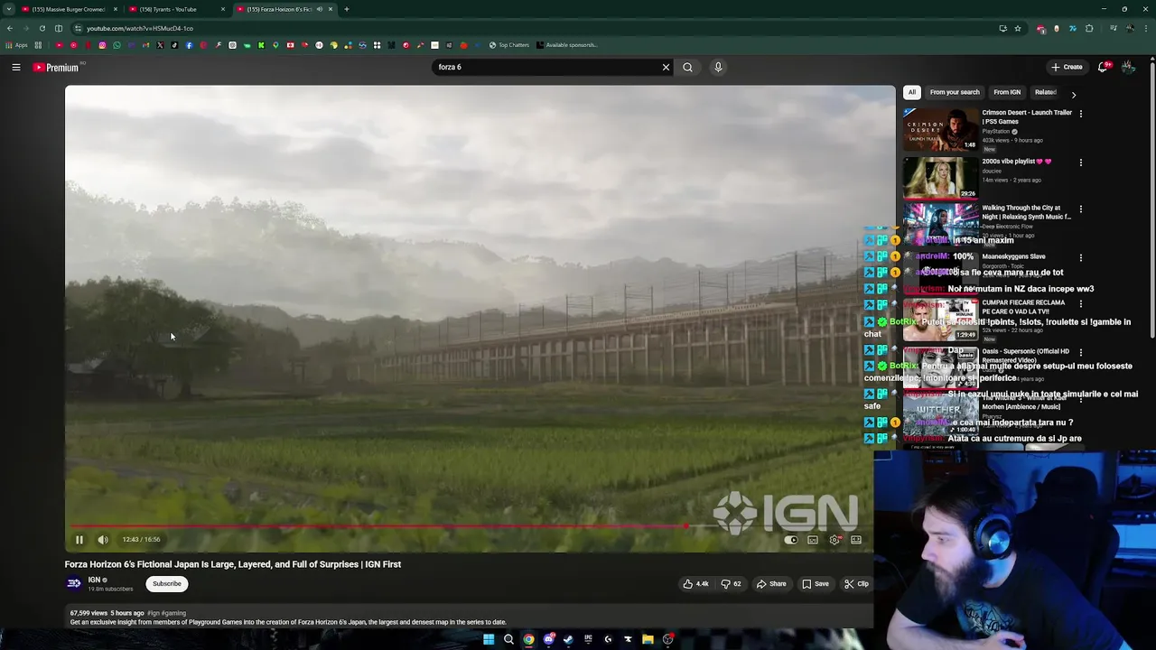
Task: Open the YouTube account avatar menu
Action: [x=1128, y=67]
